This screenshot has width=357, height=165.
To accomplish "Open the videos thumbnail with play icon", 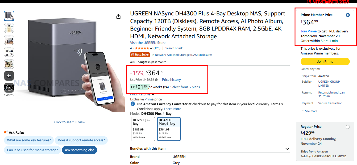I will (x=9, y=88).
